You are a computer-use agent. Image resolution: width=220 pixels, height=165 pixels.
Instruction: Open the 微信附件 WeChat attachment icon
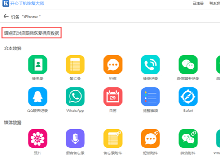[188, 138]
